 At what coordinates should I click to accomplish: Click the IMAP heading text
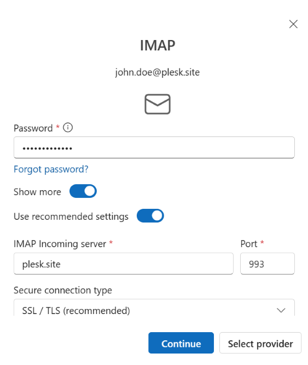[x=158, y=45]
